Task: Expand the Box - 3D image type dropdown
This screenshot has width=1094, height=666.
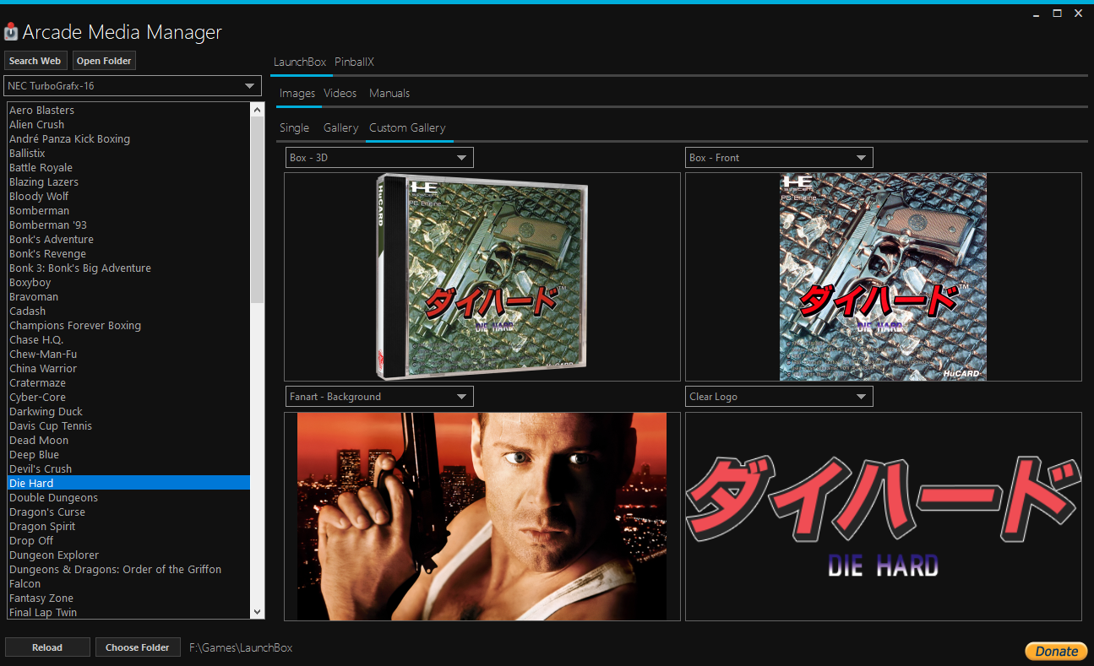Action: (x=379, y=158)
